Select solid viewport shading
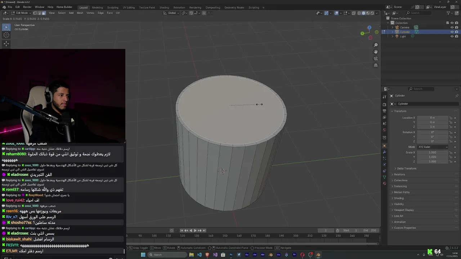This screenshot has width=461, height=259. click(x=363, y=13)
